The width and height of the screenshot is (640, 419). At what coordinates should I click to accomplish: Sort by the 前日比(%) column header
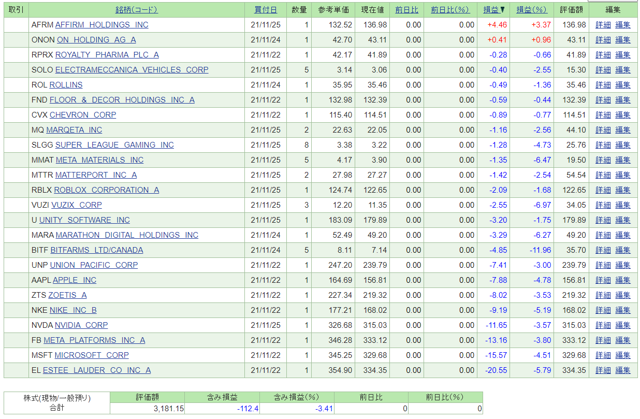tap(449, 10)
